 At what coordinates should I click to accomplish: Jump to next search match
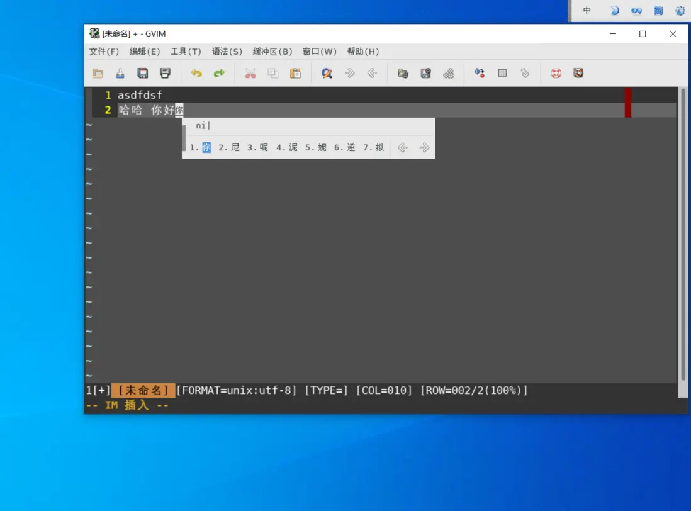click(x=349, y=73)
